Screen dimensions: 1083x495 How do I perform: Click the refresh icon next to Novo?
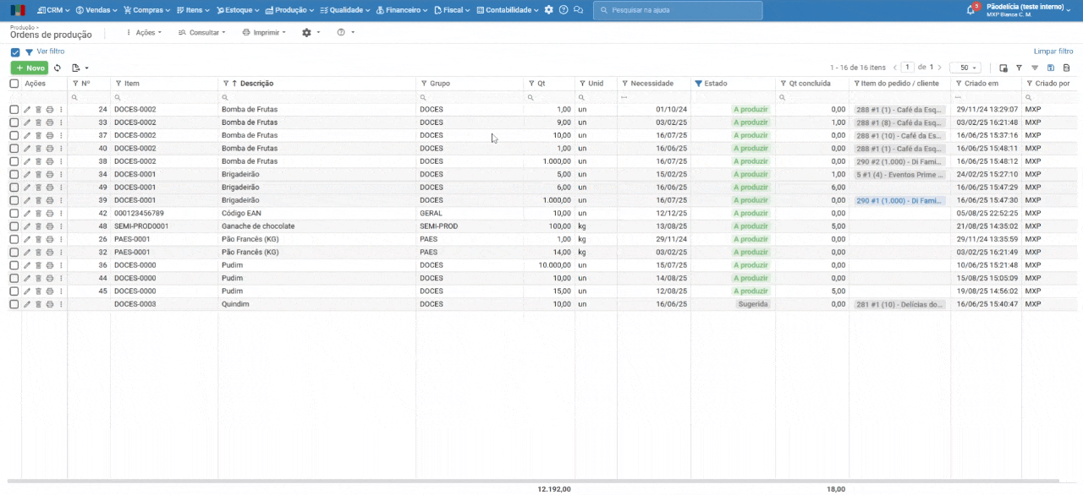tap(58, 68)
